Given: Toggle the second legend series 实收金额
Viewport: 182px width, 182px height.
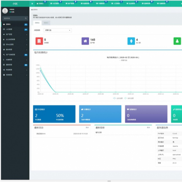Looking at the screenshot, I should (129, 98).
